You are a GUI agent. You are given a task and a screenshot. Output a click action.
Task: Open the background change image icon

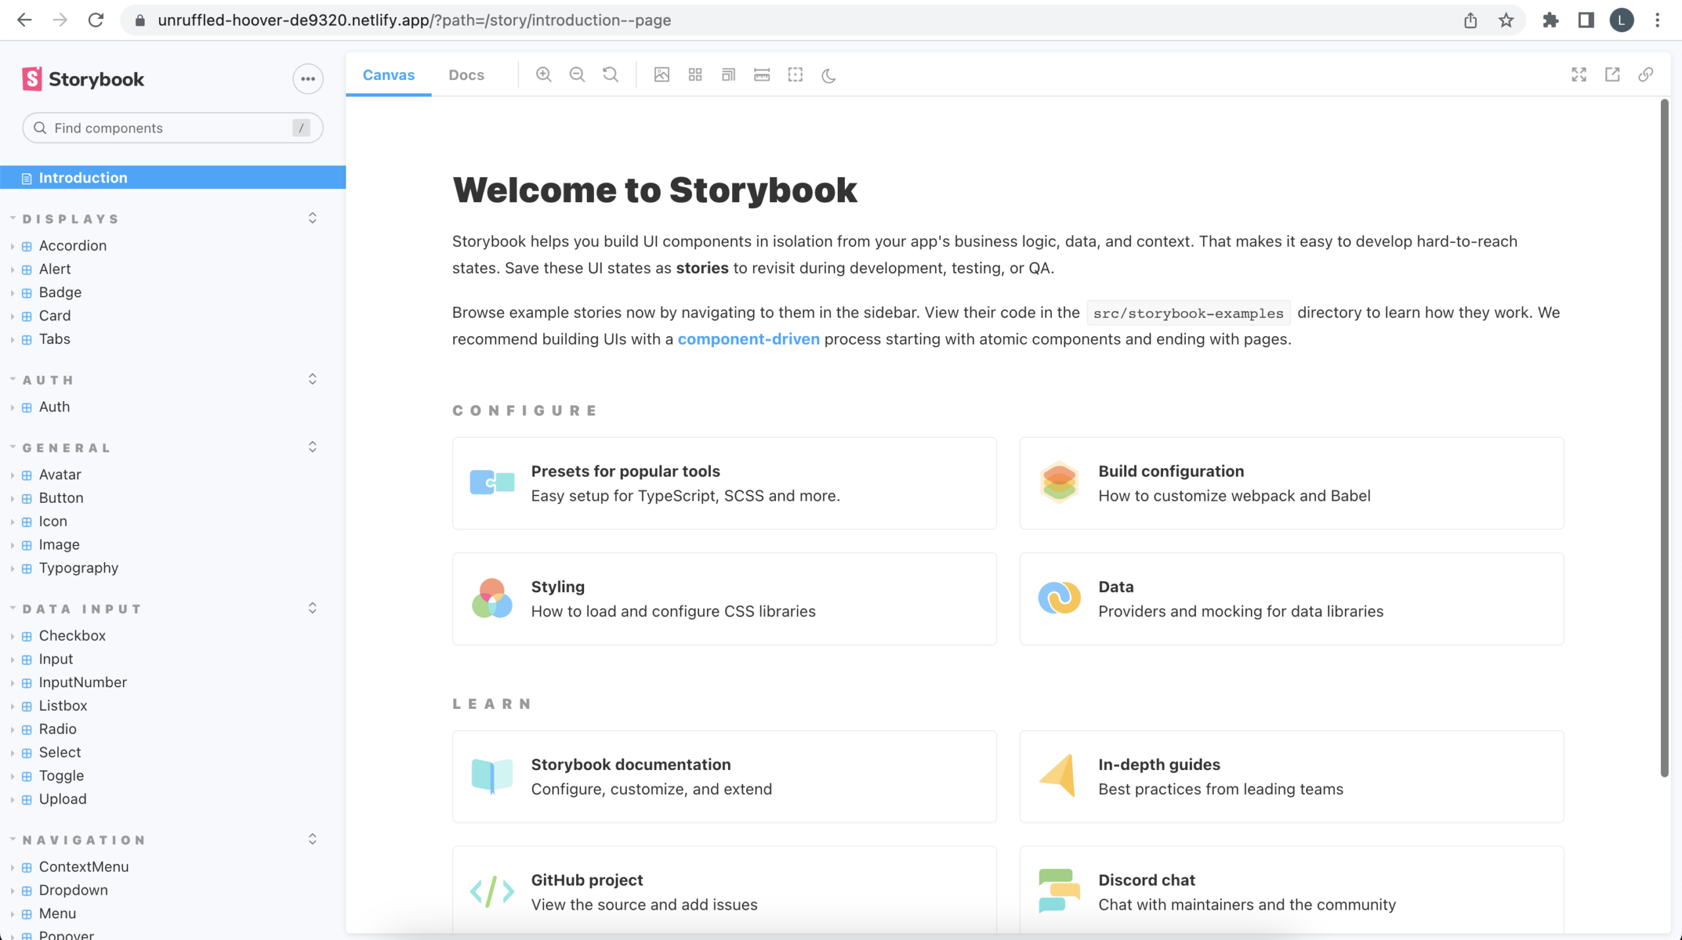click(x=662, y=75)
